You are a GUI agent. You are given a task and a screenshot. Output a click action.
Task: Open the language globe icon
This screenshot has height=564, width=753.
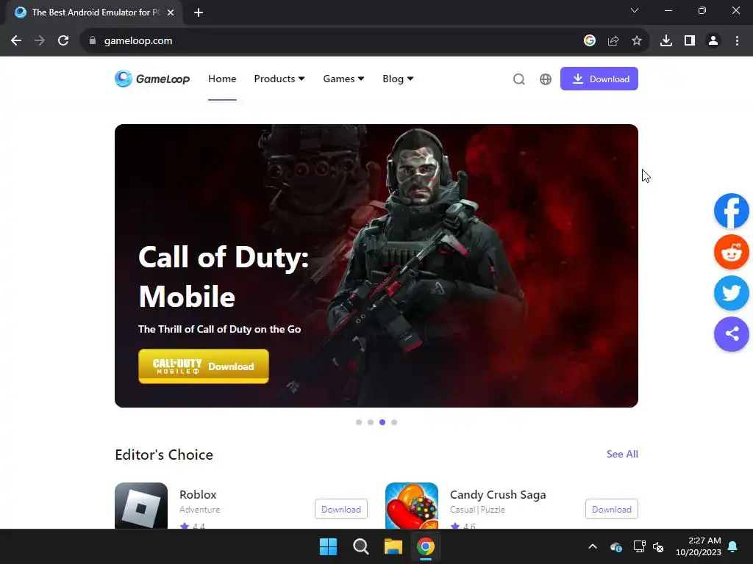[x=546, y=79]
